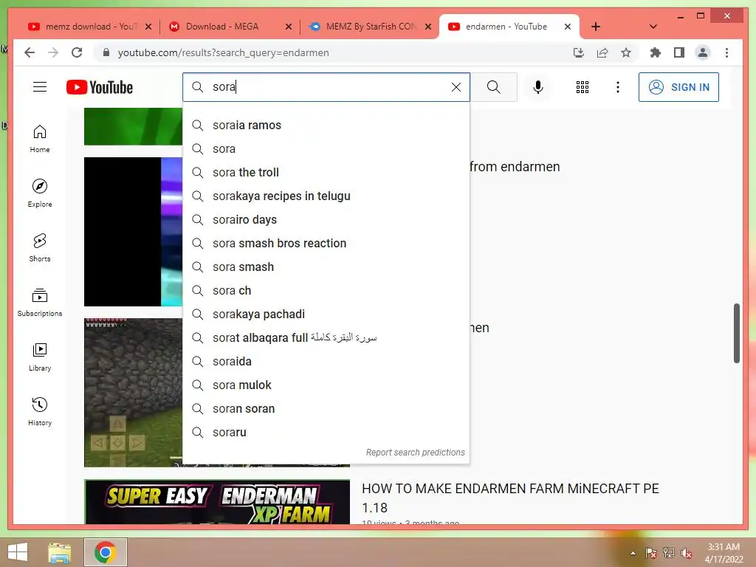756x567 pixels.
Task: Open Library in the sidebar
Action: 40,357
